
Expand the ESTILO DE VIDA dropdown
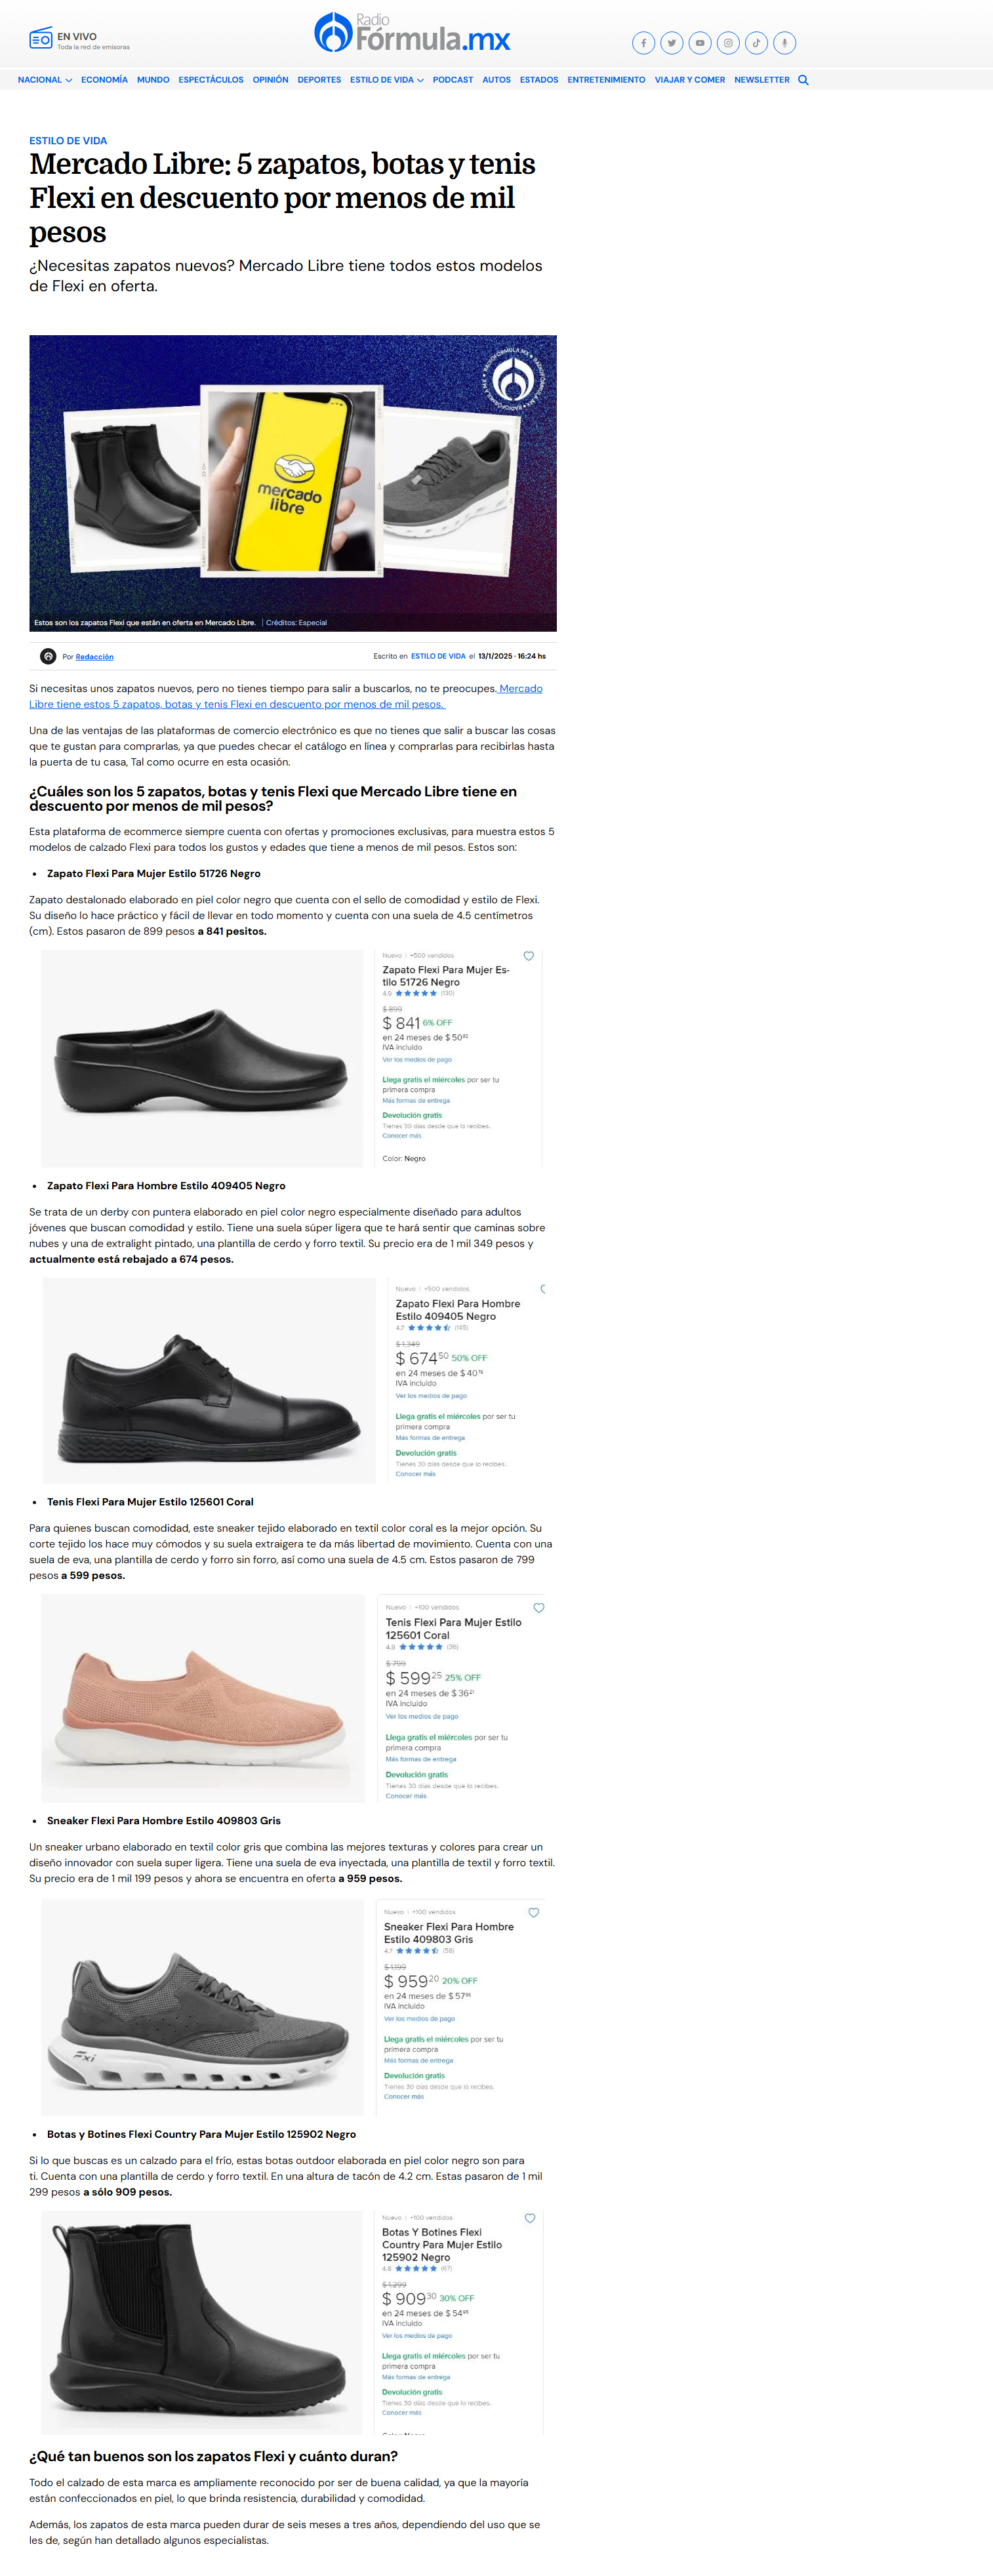[387, 80]
